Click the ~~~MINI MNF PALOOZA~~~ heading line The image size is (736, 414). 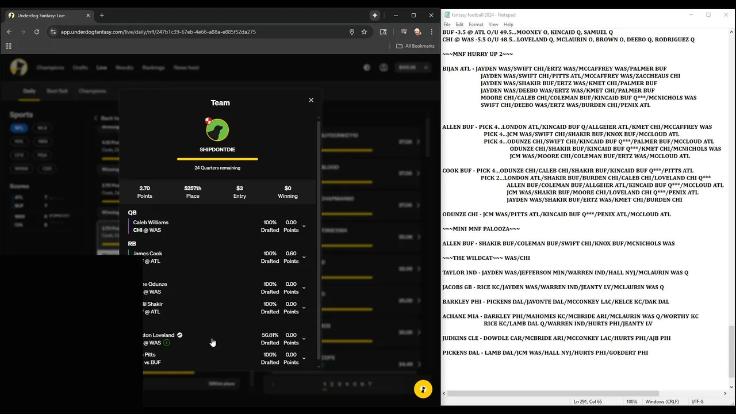[481, 229]
